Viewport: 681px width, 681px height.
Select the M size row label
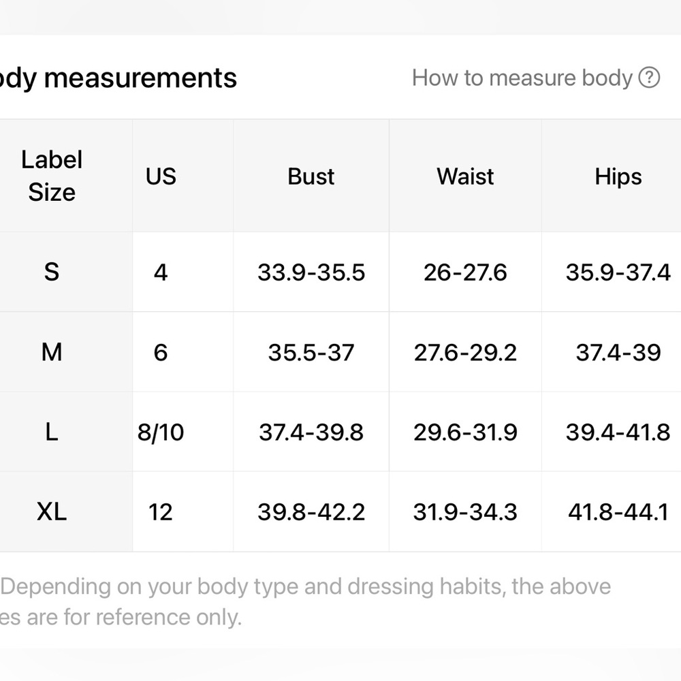(52, 352)
